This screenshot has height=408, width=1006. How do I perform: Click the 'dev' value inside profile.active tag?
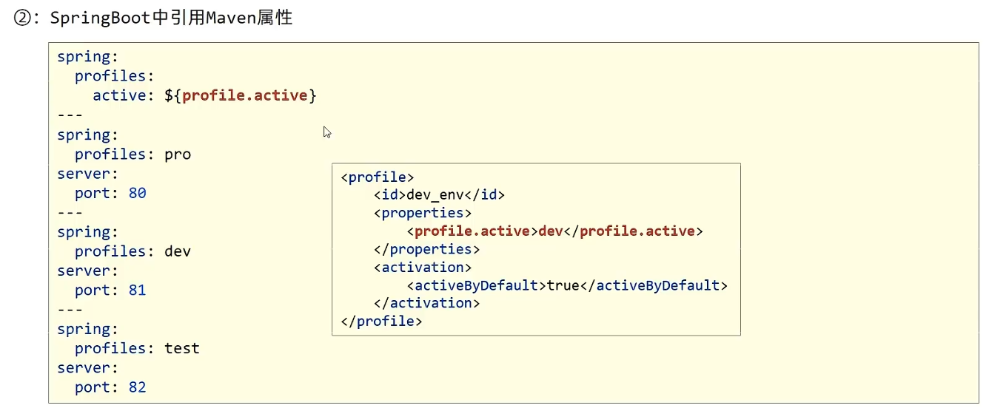tap(551, 231)
